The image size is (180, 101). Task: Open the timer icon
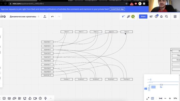[x=40, y=98]
